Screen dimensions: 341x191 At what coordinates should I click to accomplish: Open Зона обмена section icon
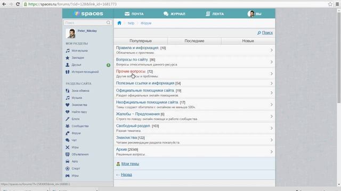click(68, 91)
